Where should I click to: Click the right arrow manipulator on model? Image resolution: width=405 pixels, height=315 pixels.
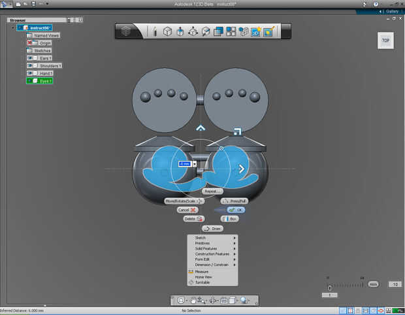242,169
